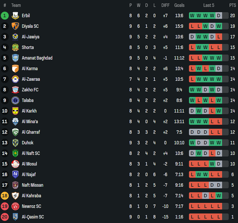Open the Al-Zawraa team page
Viewport: 238px width, 223px height.
coord(31,79)
